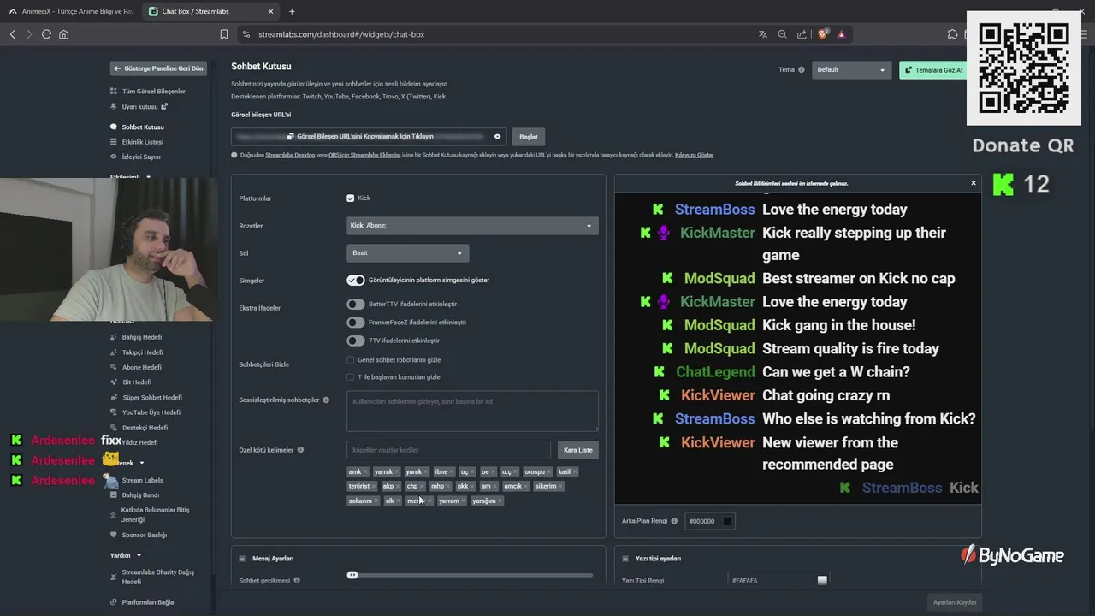Viewport: 1095px width, 616px height.
Task: Collapse the Mesaj Ayarları section
Action: [x=242, y=559]
